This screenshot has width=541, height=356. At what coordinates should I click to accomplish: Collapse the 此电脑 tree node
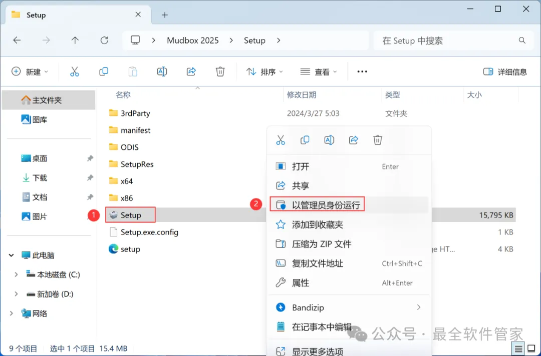coord(11,255)
